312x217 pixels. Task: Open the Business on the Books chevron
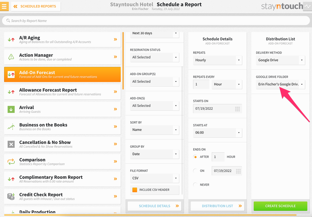point(115,127)
